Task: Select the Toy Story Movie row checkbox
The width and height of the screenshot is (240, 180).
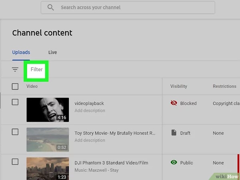Action: pos(15,132)
